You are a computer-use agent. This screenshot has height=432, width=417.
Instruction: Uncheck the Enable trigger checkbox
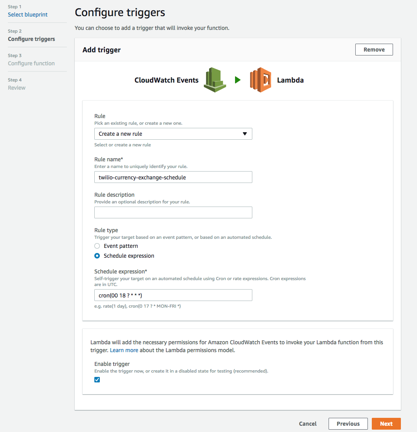[x=97, y=380]
